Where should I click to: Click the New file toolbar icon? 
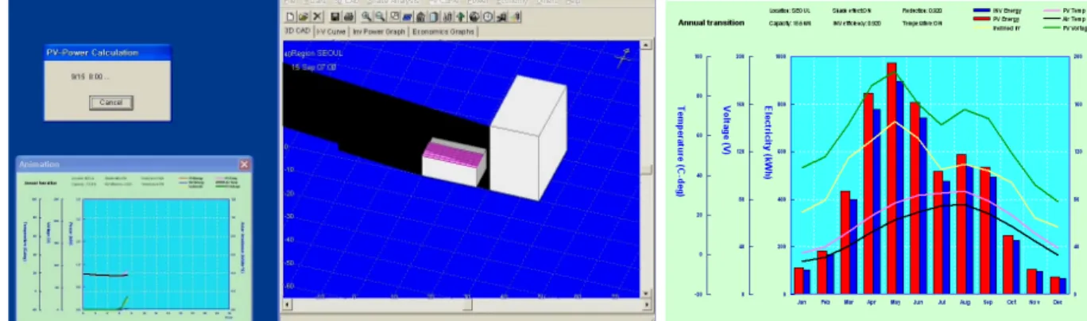tap(290, 17)
